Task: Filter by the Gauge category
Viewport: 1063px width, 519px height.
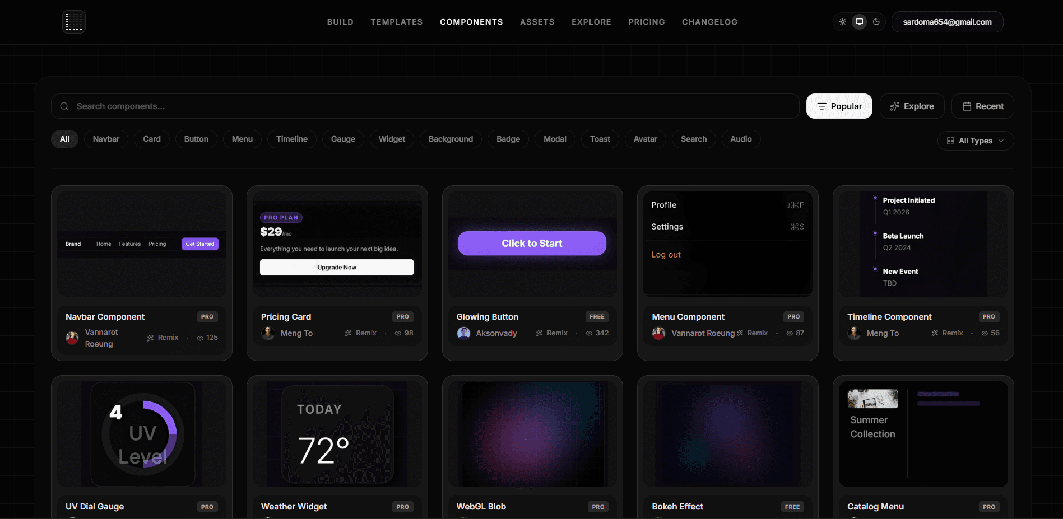Action: [343, 139]
